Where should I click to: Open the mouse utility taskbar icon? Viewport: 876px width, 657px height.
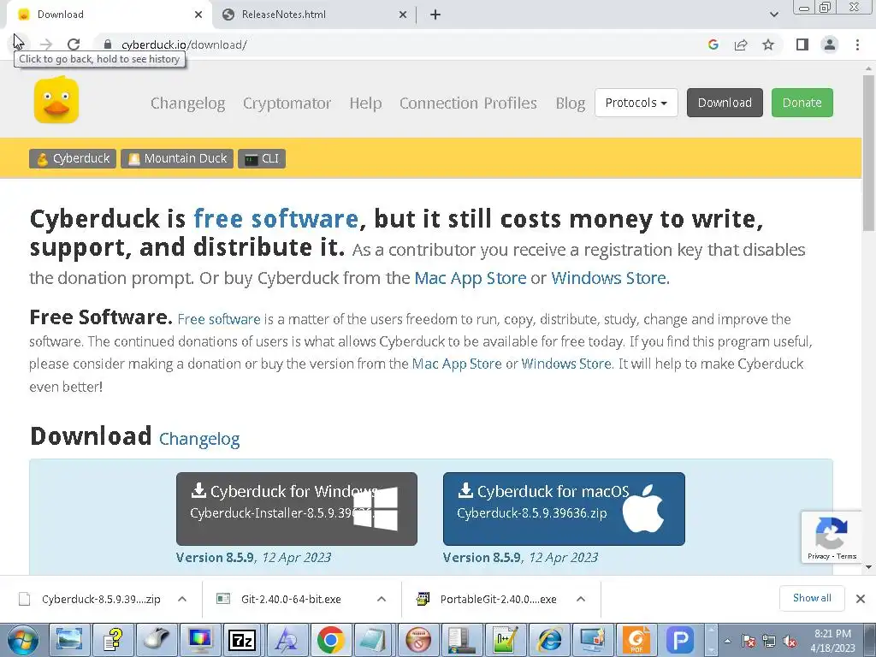point(157,640)
